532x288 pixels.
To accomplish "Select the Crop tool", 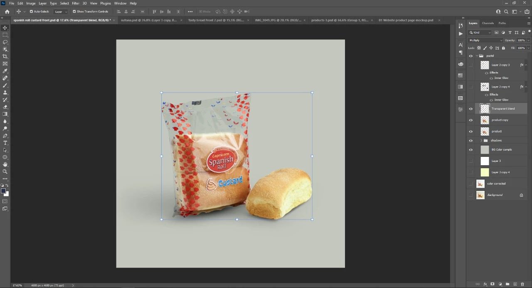I will [5, 56].
